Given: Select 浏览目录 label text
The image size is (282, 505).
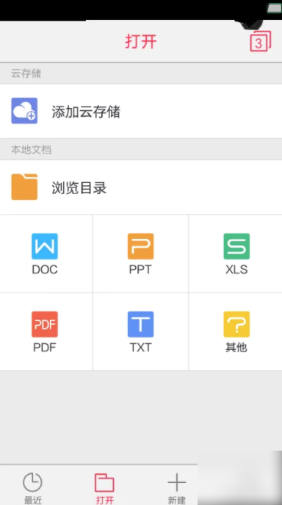Looking at the screenshot, I should pyautogui.click(x=79, y=187).
